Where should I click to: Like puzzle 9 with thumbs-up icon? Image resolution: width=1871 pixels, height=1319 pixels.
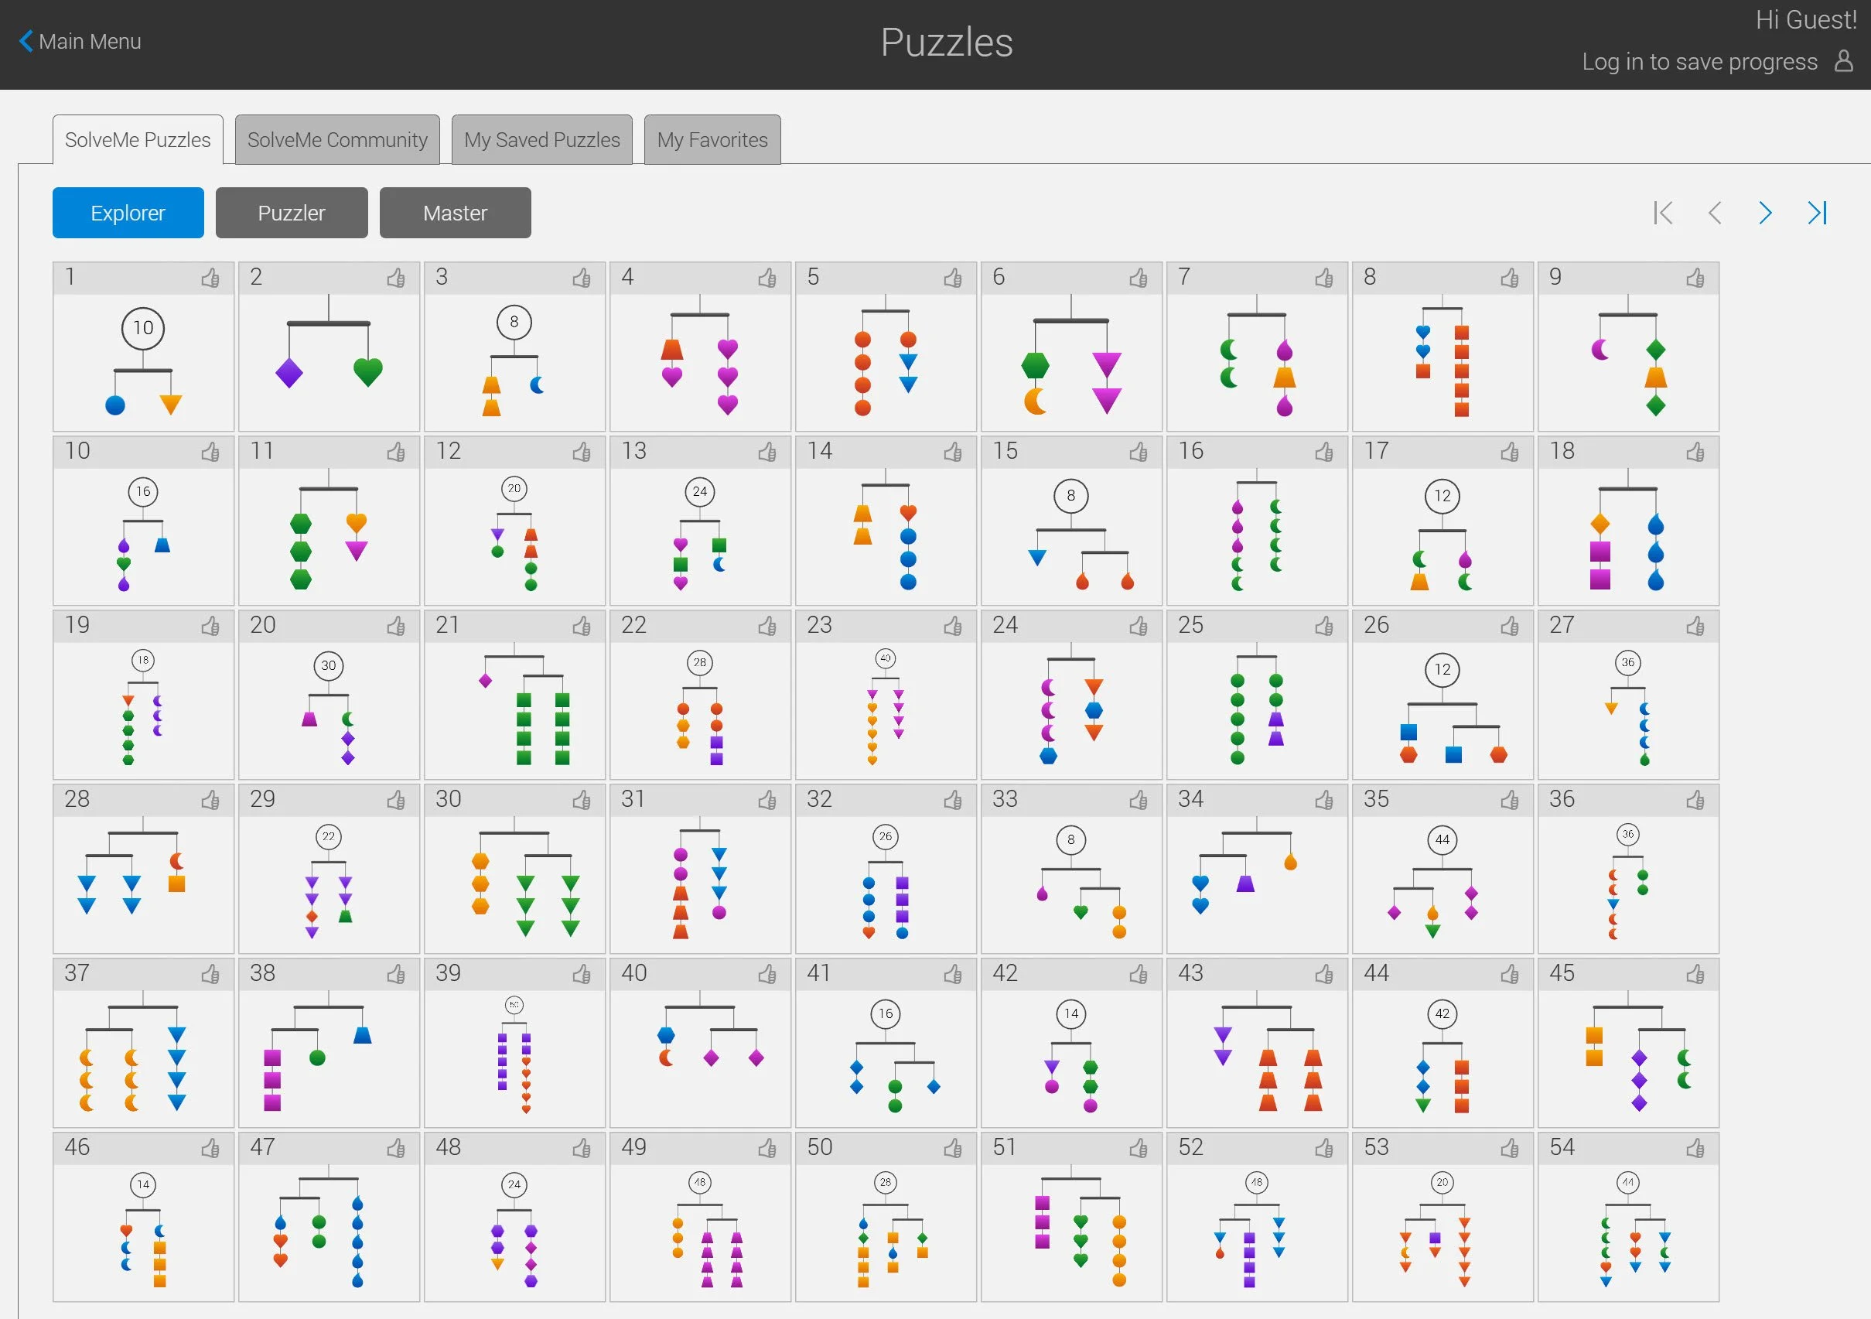[x=1695, y=278]
